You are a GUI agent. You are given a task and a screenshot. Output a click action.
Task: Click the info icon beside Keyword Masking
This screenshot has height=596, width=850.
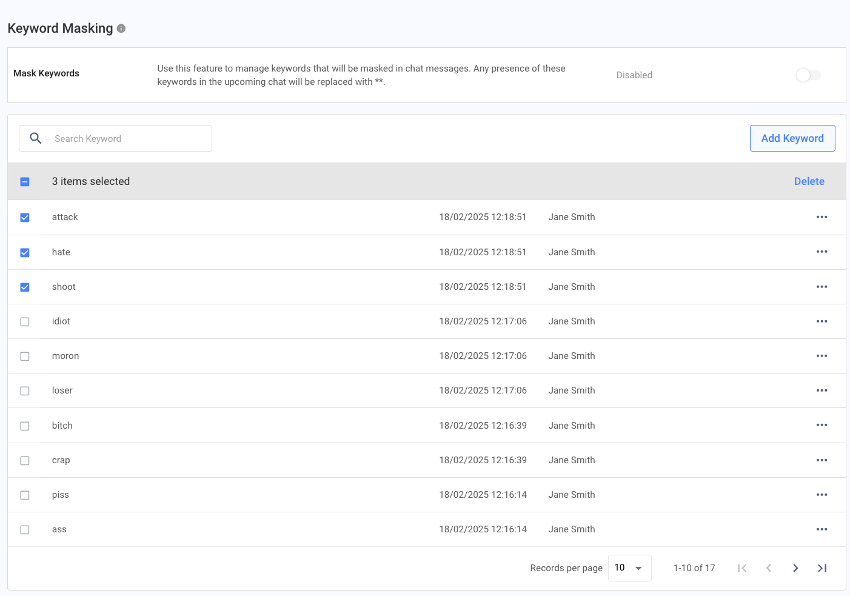(x=121, y=28)
